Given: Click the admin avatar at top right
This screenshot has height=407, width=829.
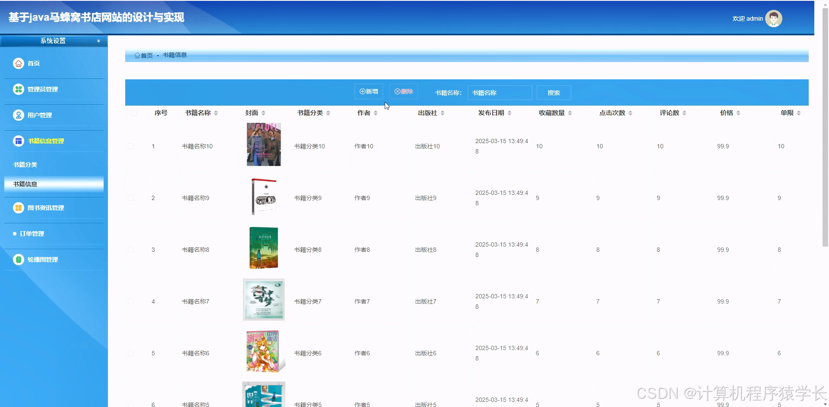Looking at the screenshot, I should pyautogui.click(x=773, y=19).
